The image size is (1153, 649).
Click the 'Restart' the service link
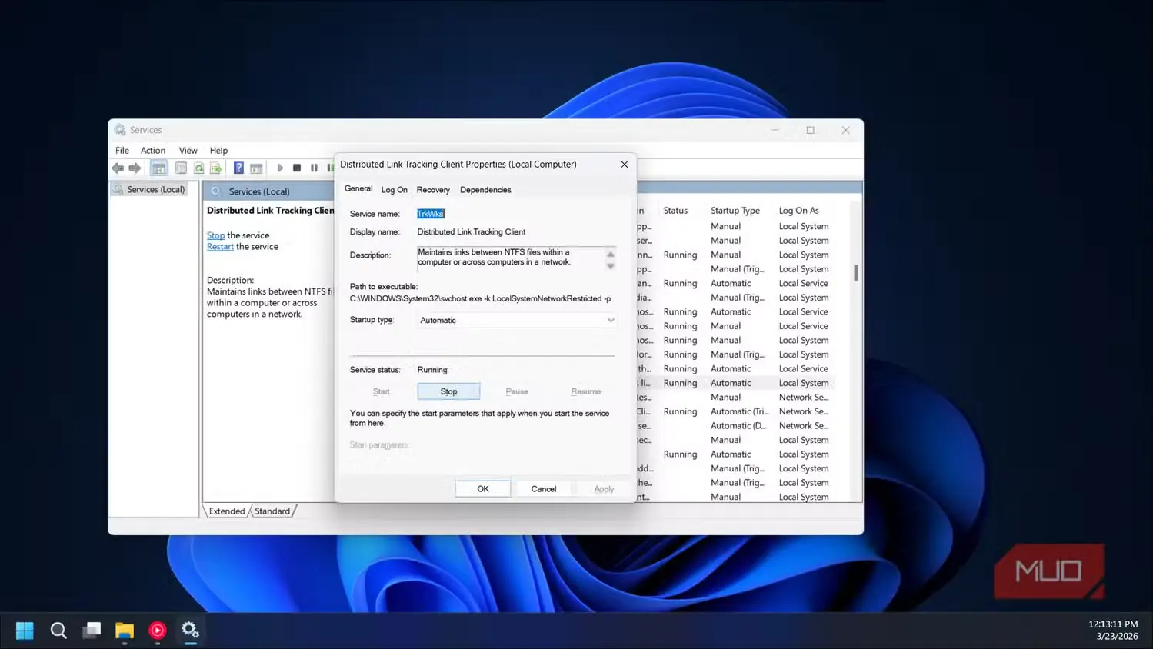pyautogui.click(x=220, y=247)
